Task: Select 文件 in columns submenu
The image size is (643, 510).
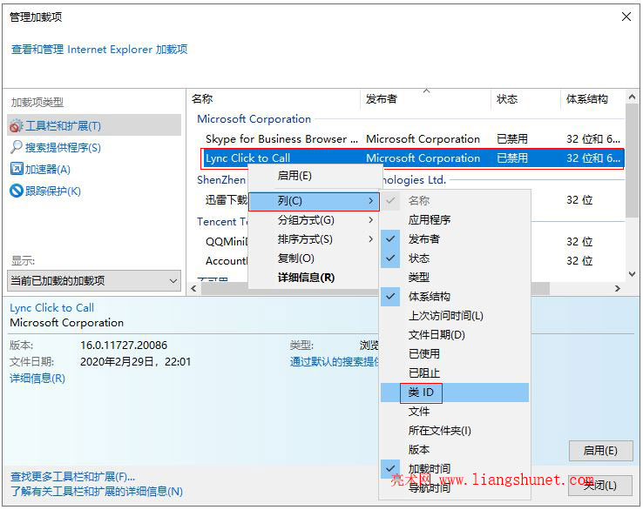Action: [x=455, y=412]
